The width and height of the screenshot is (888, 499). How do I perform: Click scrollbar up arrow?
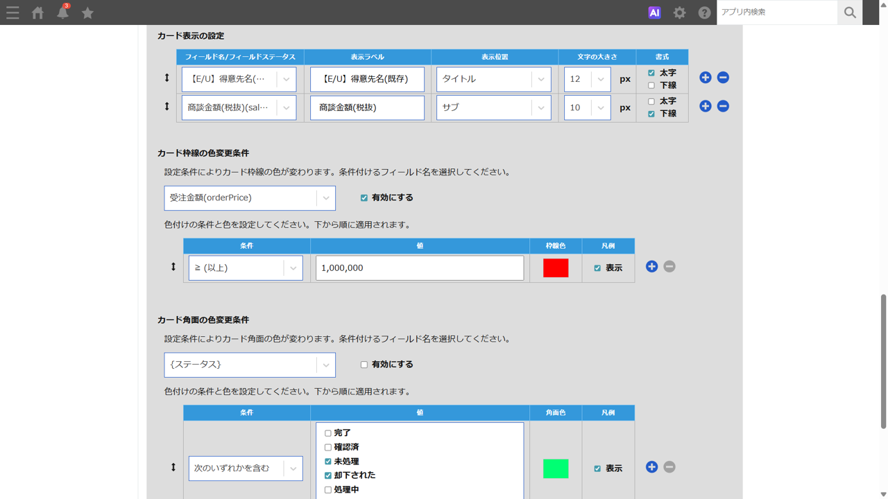[883, 5]
